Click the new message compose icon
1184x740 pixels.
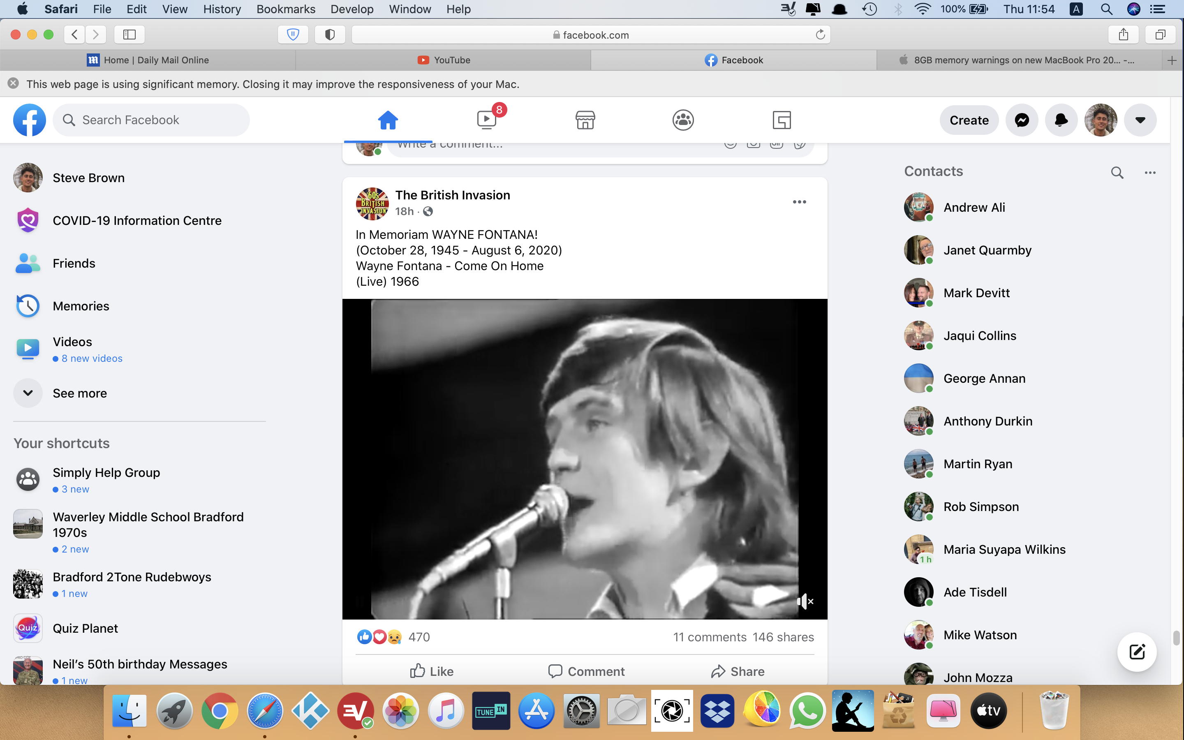[x=1137, y=652]
